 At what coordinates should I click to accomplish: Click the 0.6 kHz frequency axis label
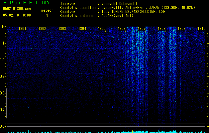[3, 126]
